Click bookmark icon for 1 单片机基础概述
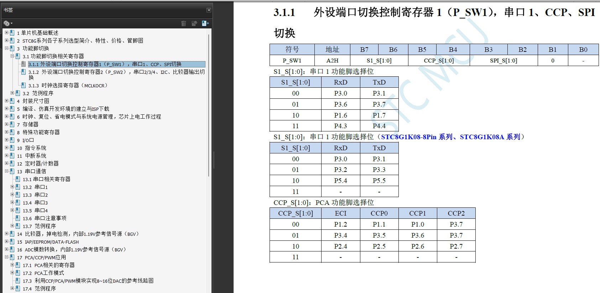This screenshot has height=293, width=600. (x=12, y=33)
